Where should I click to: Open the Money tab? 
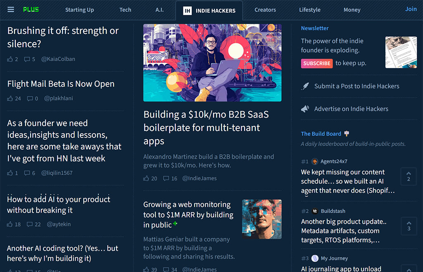(x=352, y=10)
